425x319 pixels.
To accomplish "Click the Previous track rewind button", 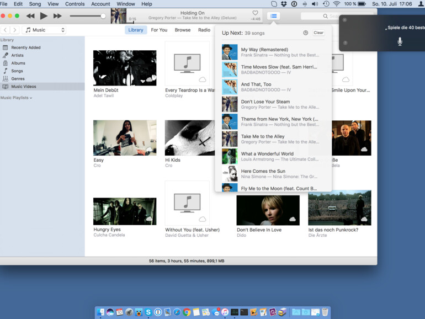I will (x=30, y=16).
